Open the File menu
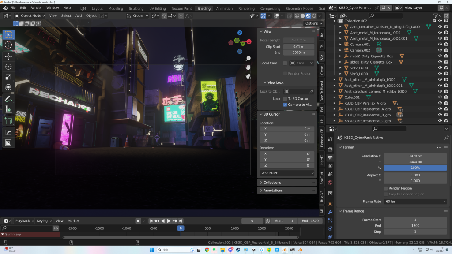The height and width of the screenshot is (254, 452). [13, 8]
